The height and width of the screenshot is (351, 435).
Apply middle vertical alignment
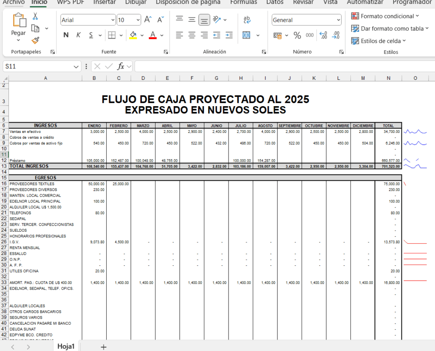192,20
